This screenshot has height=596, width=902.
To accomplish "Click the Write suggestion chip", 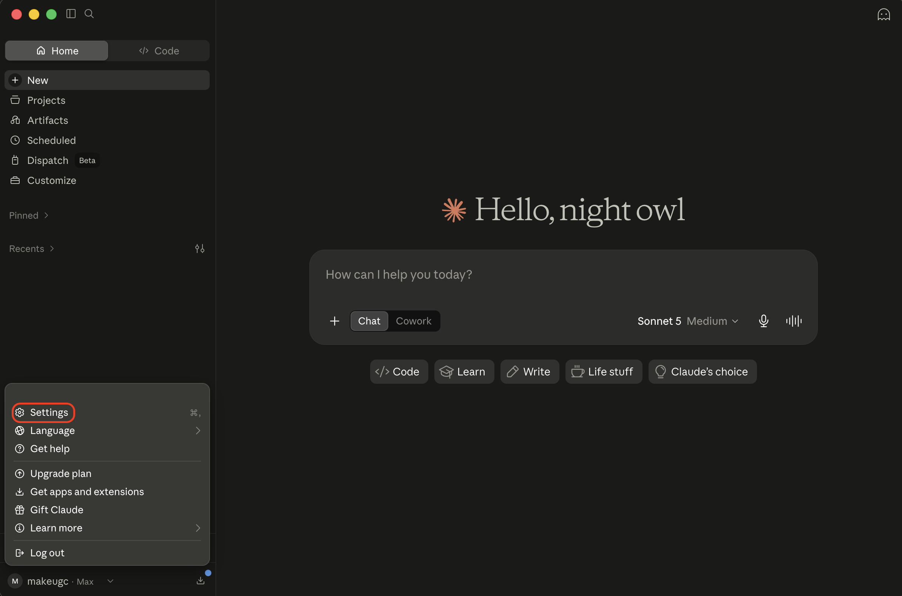I will [x=530, y=372].
